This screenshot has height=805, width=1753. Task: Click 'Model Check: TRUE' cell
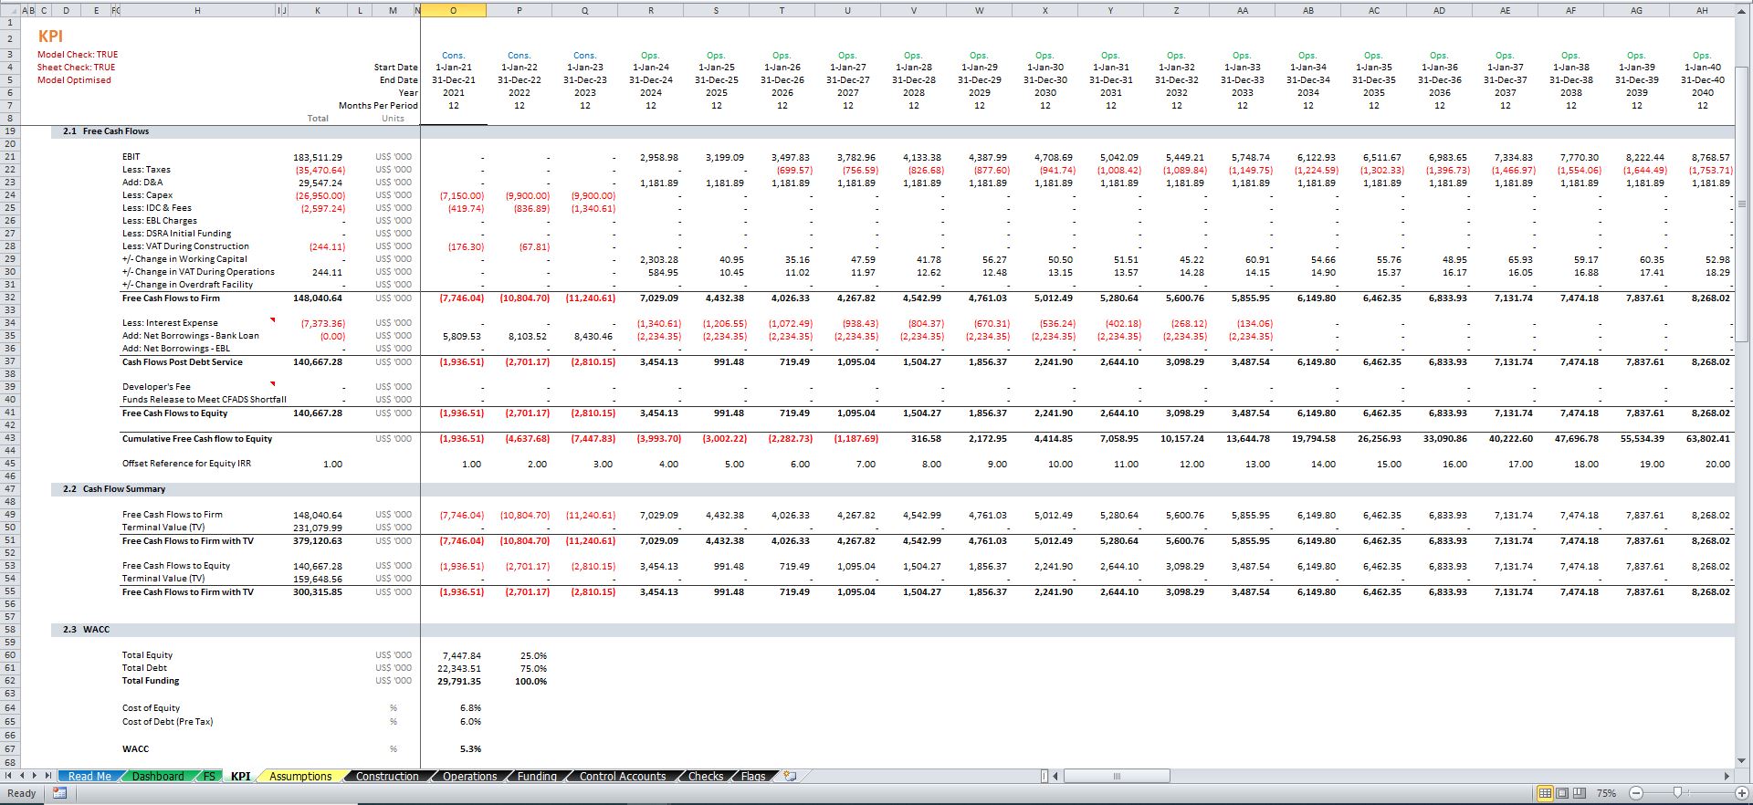click(x=78, y=55)
